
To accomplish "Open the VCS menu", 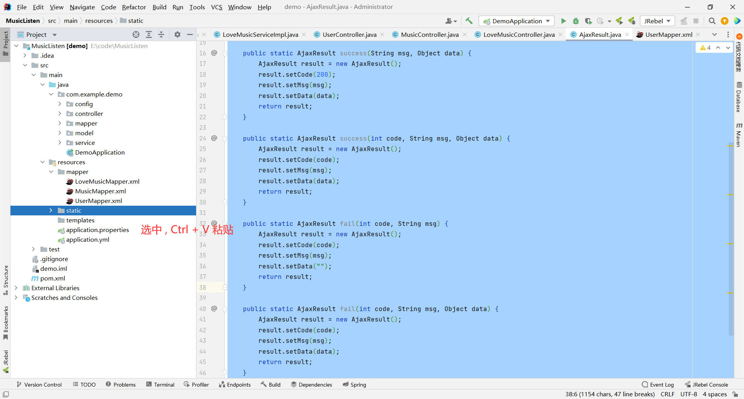I will pyautogui.click(x=217, y=7).
